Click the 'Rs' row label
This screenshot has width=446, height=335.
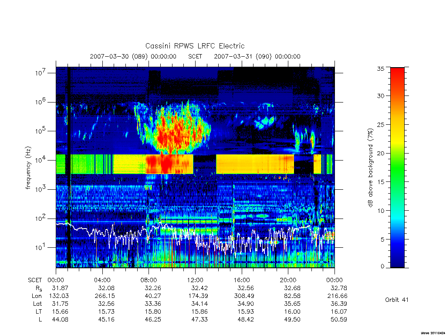pyautogui.click(x=39, y=288)
